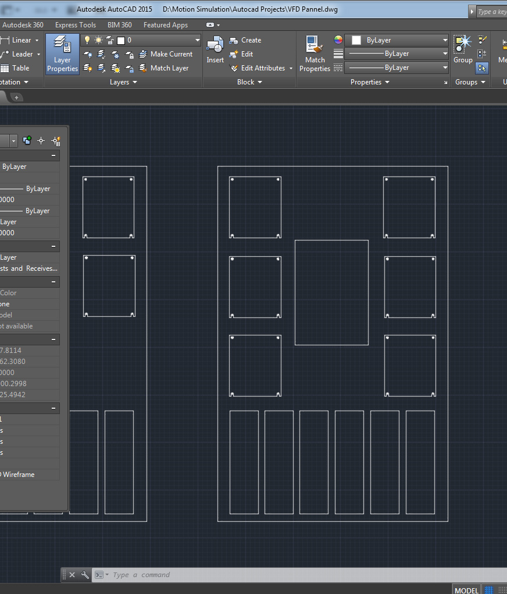Image resolution: width=507 pixels, height=594 pixels.
Task: Collapse the topmost Properties palette section
Action: 53,155
